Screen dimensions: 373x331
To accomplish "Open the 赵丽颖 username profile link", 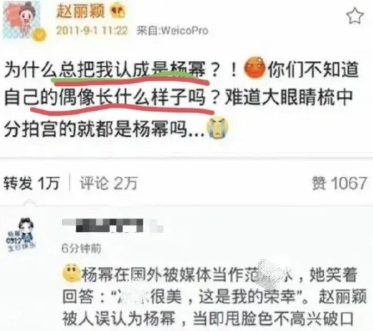I will pos(80,11).
